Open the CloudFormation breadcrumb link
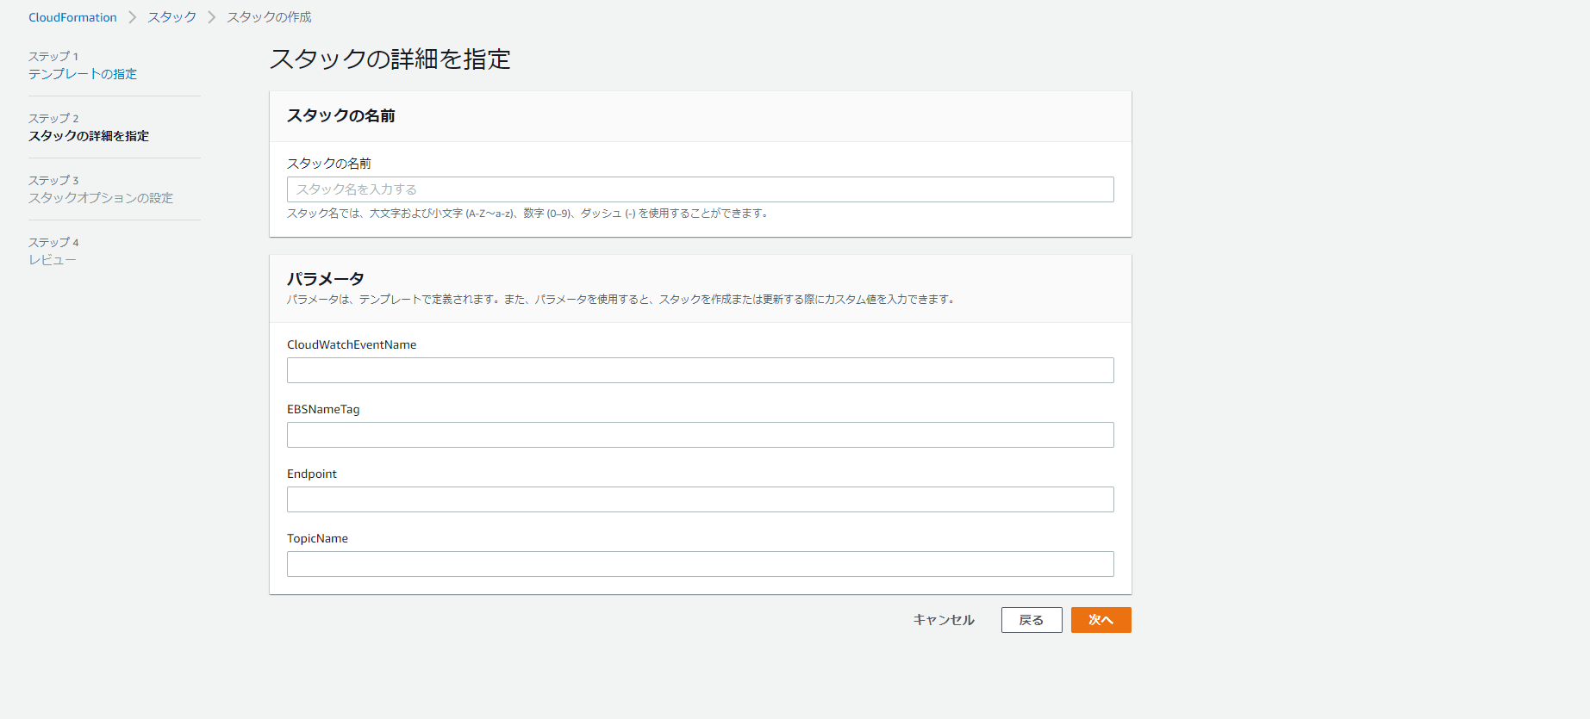 point(72,17)
